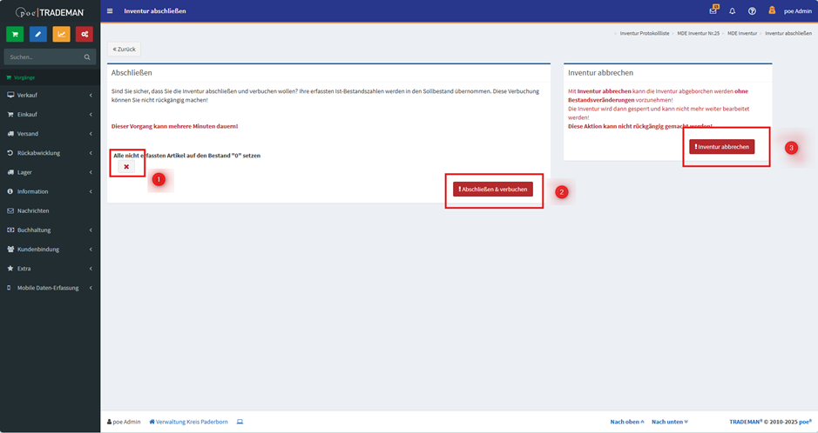Click the TRADEMAN footer link
This screenshot has height=433, width=818.
pos(745,422)
